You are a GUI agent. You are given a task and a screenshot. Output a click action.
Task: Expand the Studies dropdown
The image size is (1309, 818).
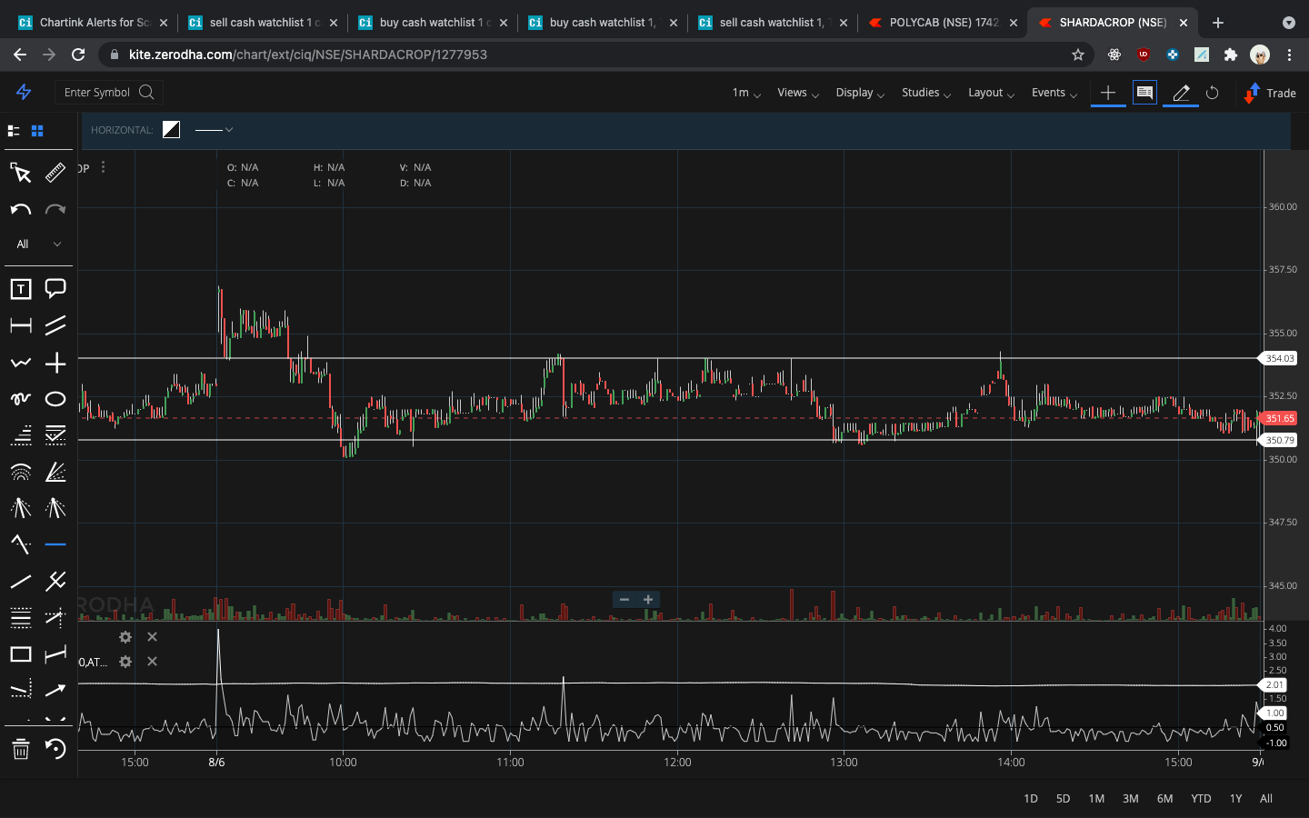[x=925, y=93]
